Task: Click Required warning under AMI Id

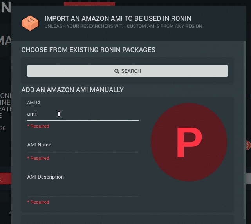Action: (x=38, y=126)
